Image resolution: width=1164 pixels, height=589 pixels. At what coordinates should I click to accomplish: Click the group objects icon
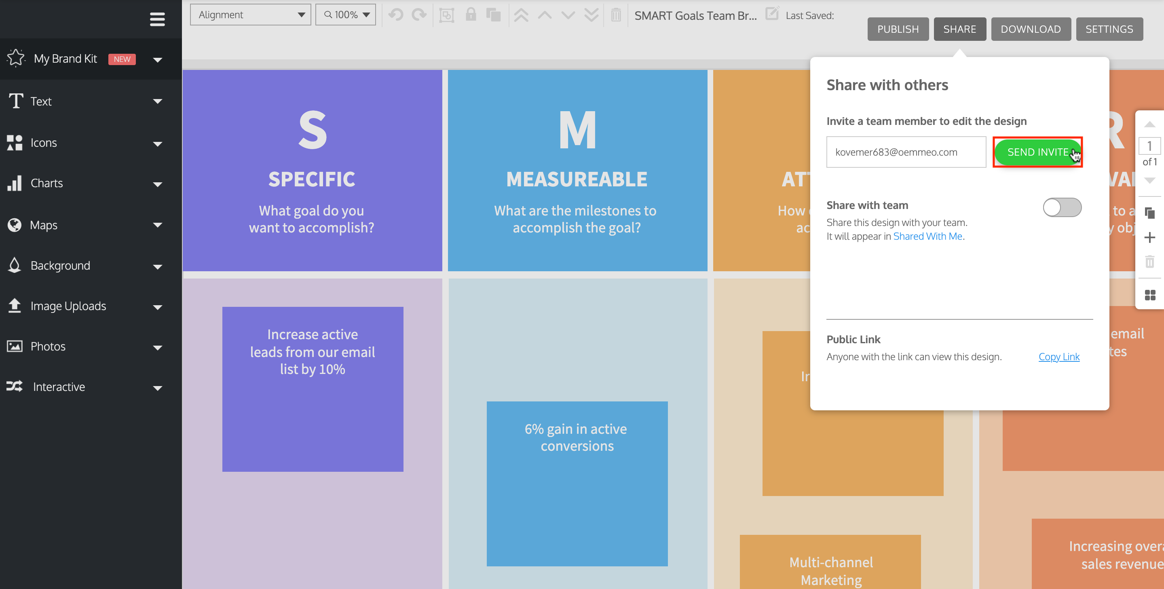coord(446,15)
